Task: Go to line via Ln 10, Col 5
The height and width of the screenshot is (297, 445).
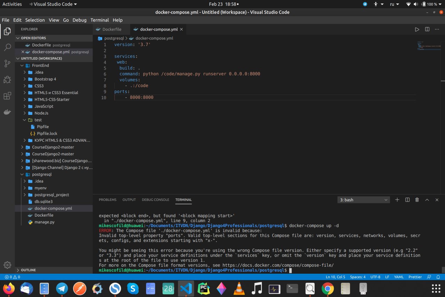Action: (x=335, y=277)
